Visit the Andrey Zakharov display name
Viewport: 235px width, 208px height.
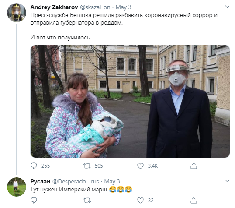pyautogui.click(x=54, y=7)
